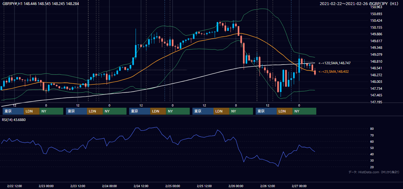Image resolution: width=403 pixels, height=189 pixels.
Task: Click the 149.348 price axis label
Action: click(x=376, y=48)
